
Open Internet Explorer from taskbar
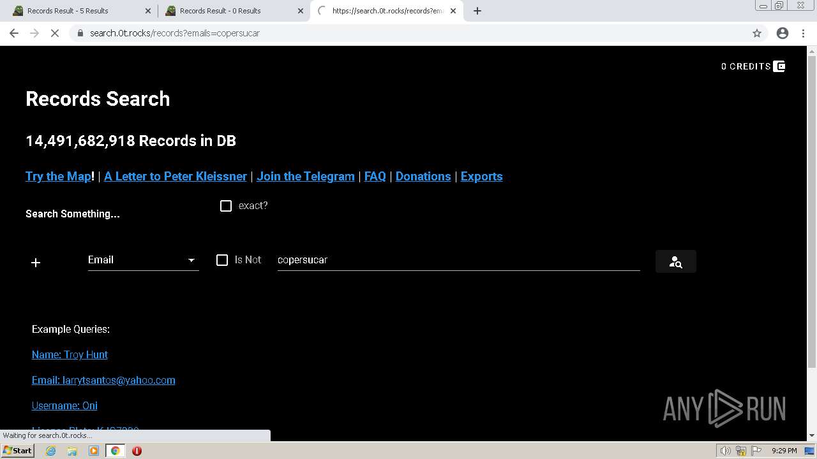click(x=51, y=451)
